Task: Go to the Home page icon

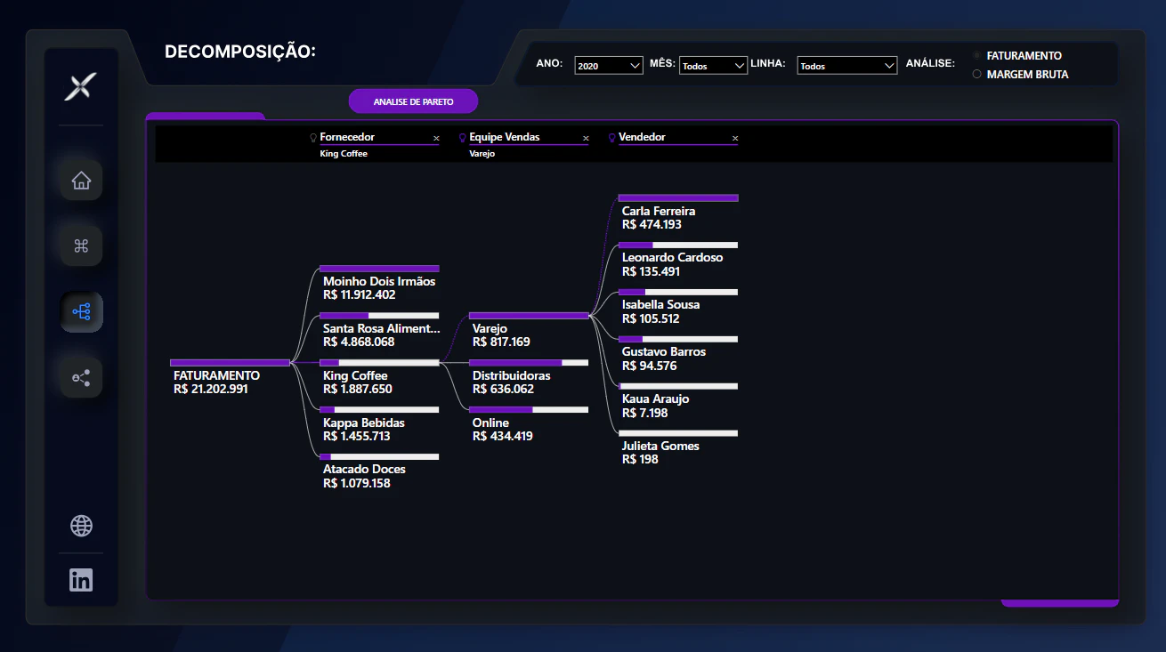Action: pos(81,181)
